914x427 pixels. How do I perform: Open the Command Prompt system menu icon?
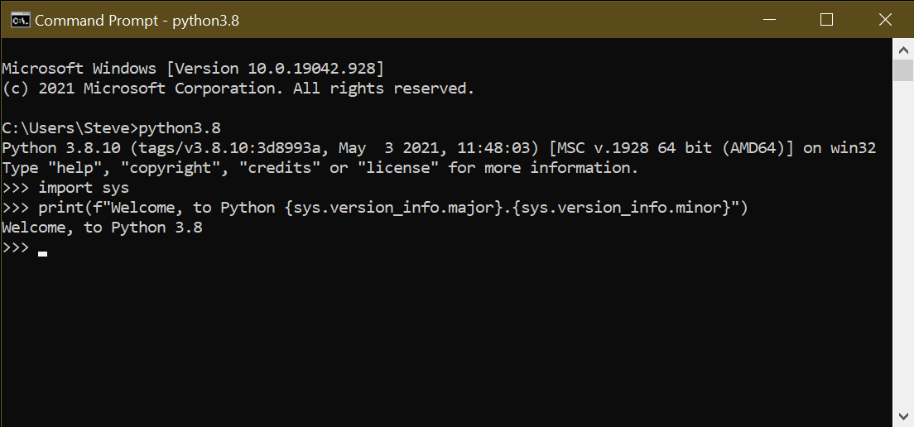click(21, 20)
